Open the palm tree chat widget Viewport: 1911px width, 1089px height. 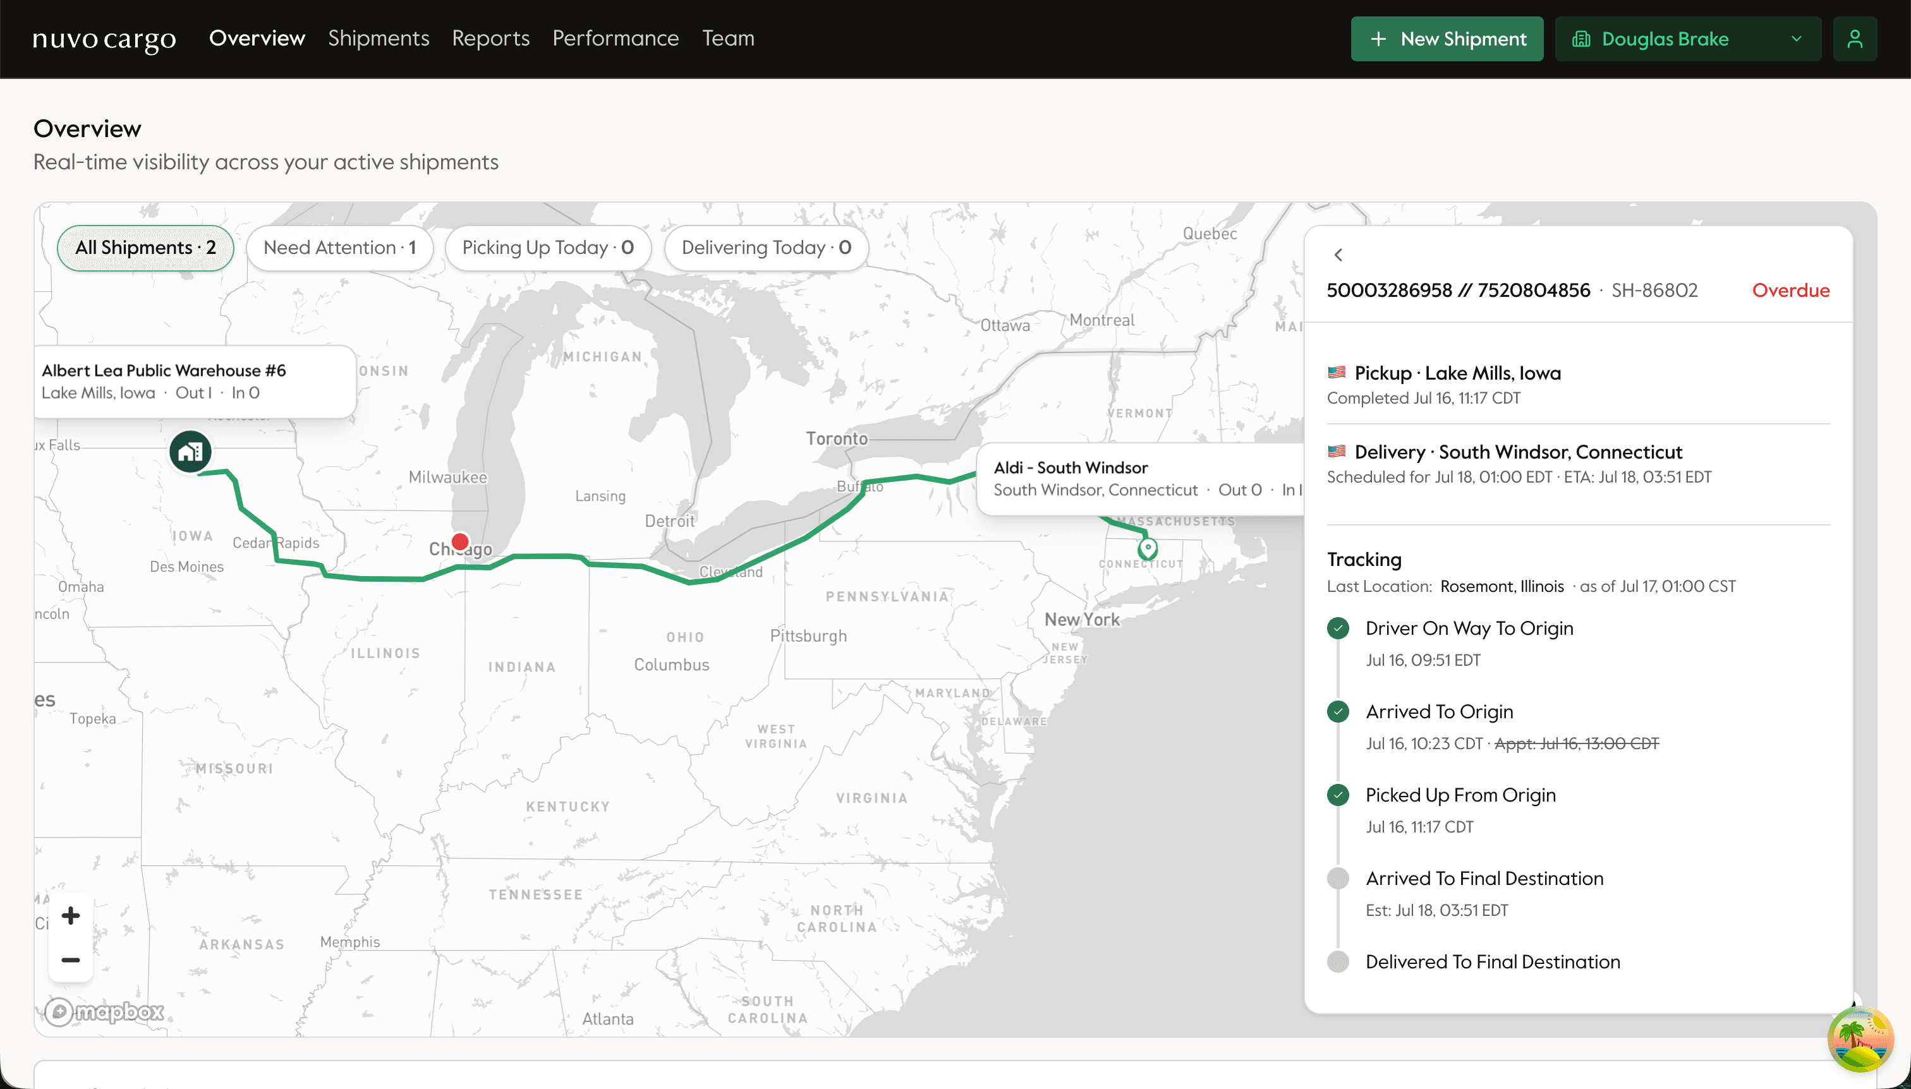coord(1860,1039)
